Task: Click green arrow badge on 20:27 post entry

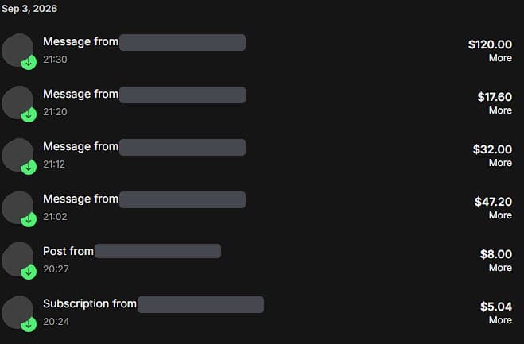Action: [x=29, y=272]
